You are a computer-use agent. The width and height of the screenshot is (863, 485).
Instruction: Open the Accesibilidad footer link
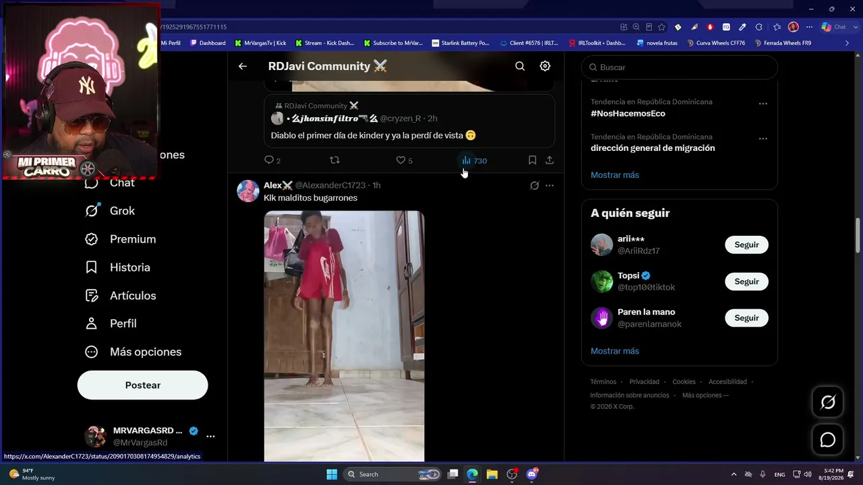click(x=727, y=382)
